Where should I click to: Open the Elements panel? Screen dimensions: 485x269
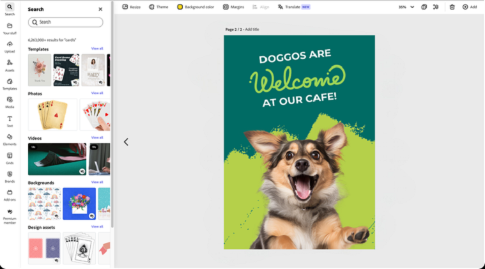click(10, 139)
